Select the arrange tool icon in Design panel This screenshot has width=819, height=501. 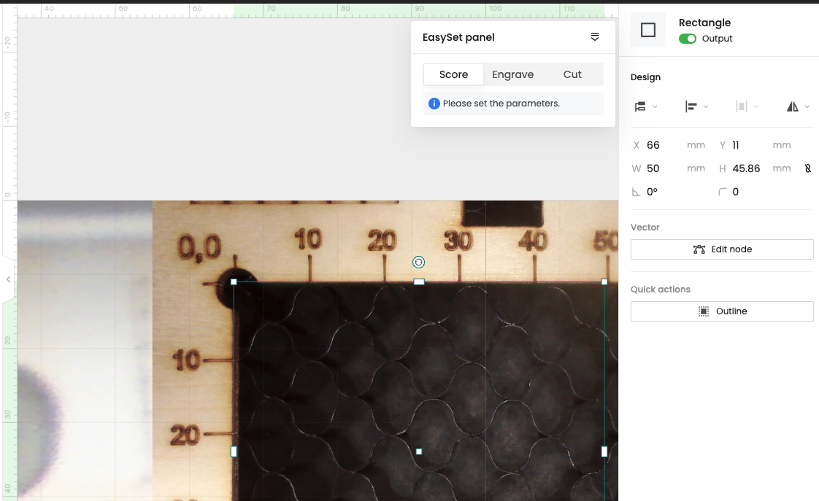point(641,106)
